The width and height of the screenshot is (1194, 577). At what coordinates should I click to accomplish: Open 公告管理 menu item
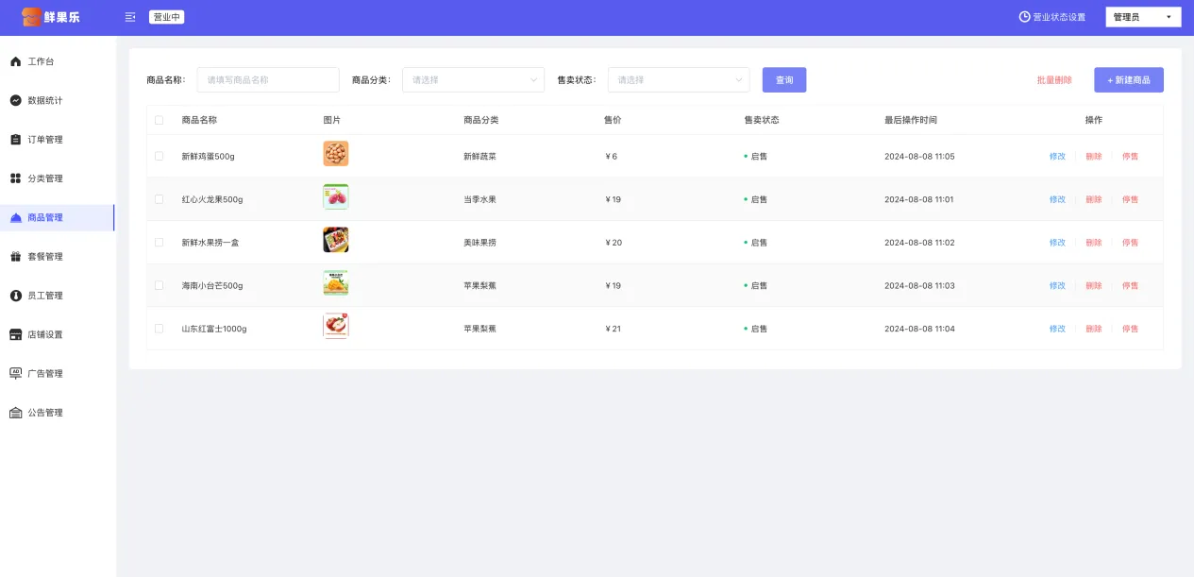point(44,413)
